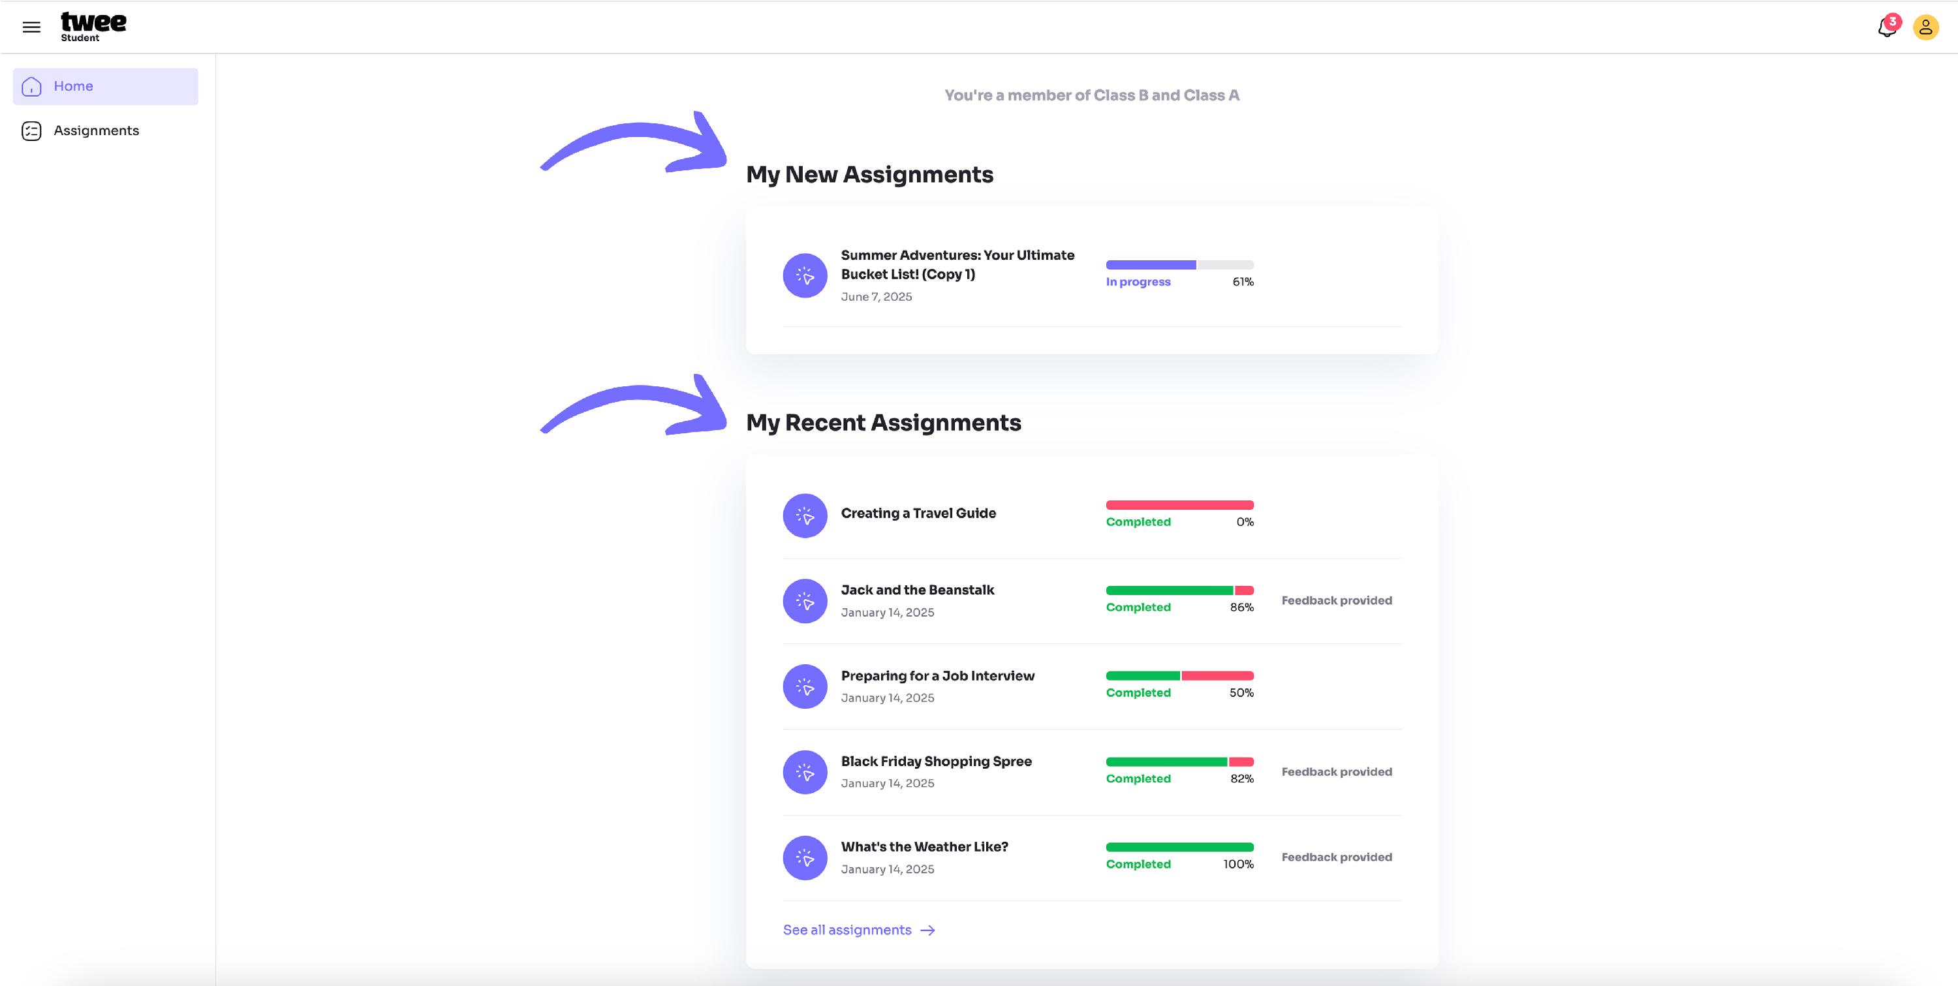
Task: Open the Jack and the Beanstalk assignment
Action: point(918,590)
